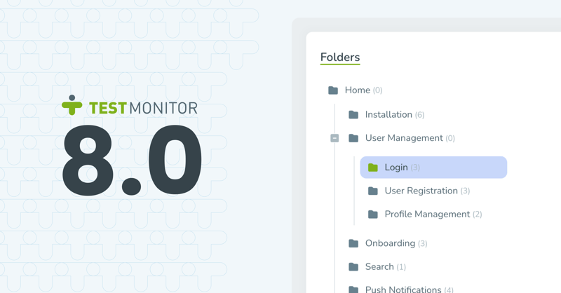Click the green TestMonitor logo icon
The image size is (561, 293).
[x=72, y=105]
